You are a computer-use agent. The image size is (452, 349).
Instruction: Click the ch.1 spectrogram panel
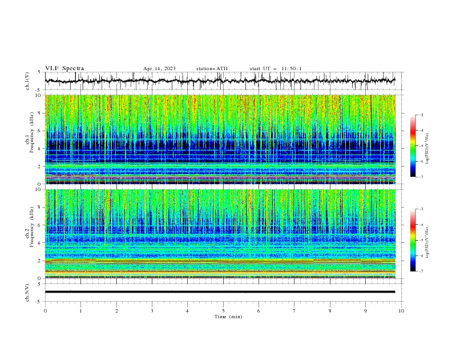click(220, 139)
